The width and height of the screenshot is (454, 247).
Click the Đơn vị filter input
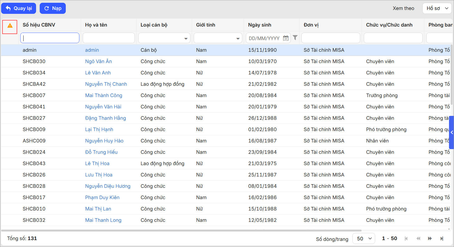tap(331, 38)
